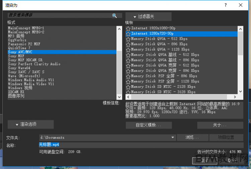This screenshot has height=169, width=251.
Task: Select QuickTime 7 format
Action: pyautogui.click(x=62, y=48)
